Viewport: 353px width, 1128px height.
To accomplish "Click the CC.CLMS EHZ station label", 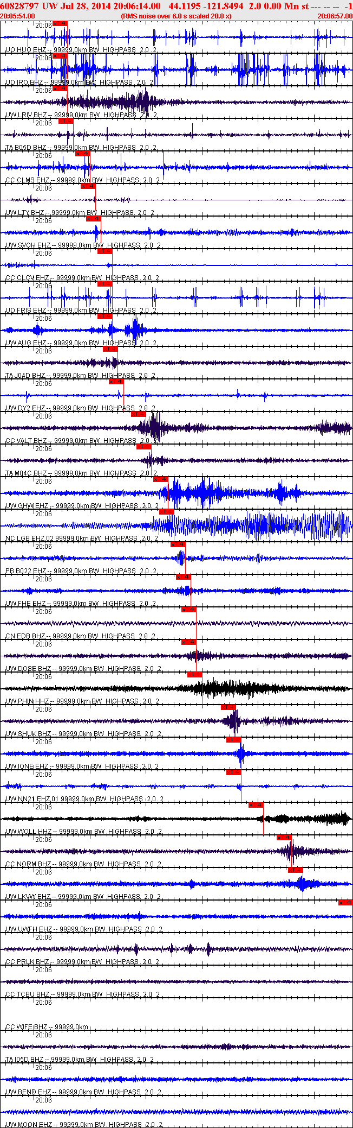I will coord(27,180).
